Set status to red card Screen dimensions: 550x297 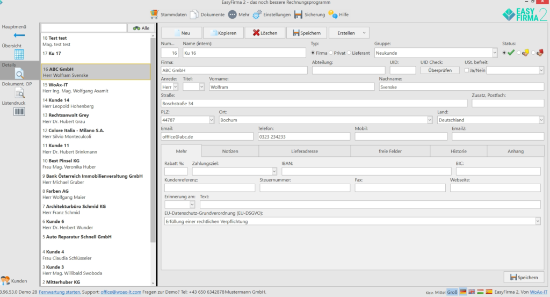pyautogui.click(x=533, y=53)
